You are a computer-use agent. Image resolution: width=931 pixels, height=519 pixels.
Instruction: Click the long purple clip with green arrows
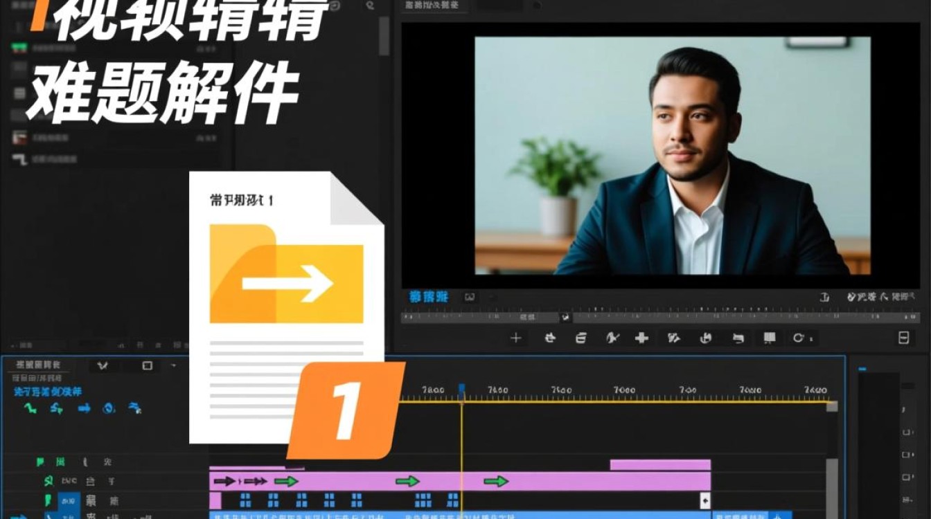[x=460, y=481]
